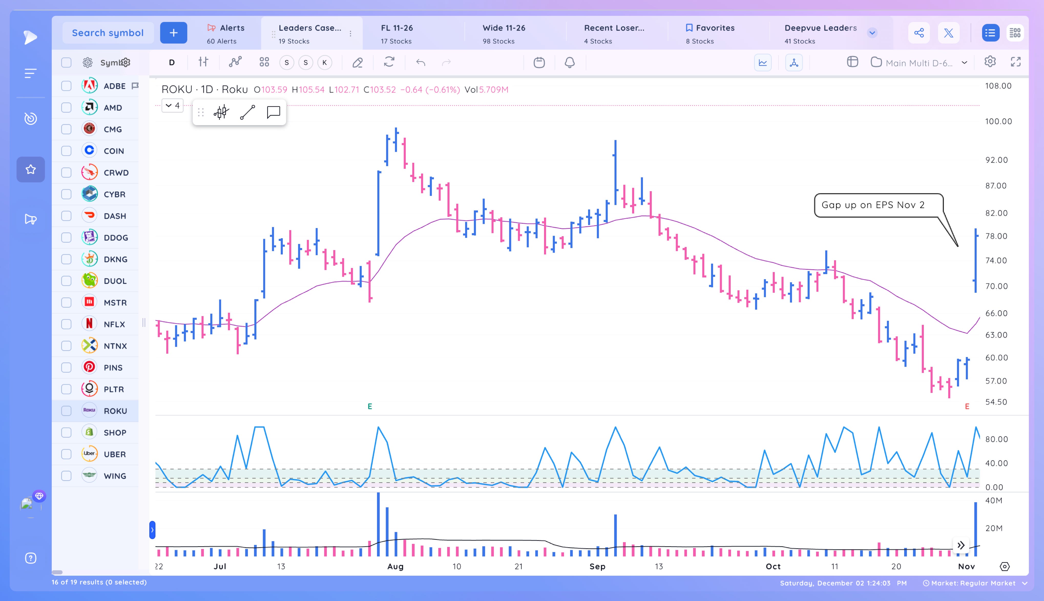Collapse the indicators legend chevron 4
The height and width of the screenshot is (601, 1044).
(x=172, y=106)
